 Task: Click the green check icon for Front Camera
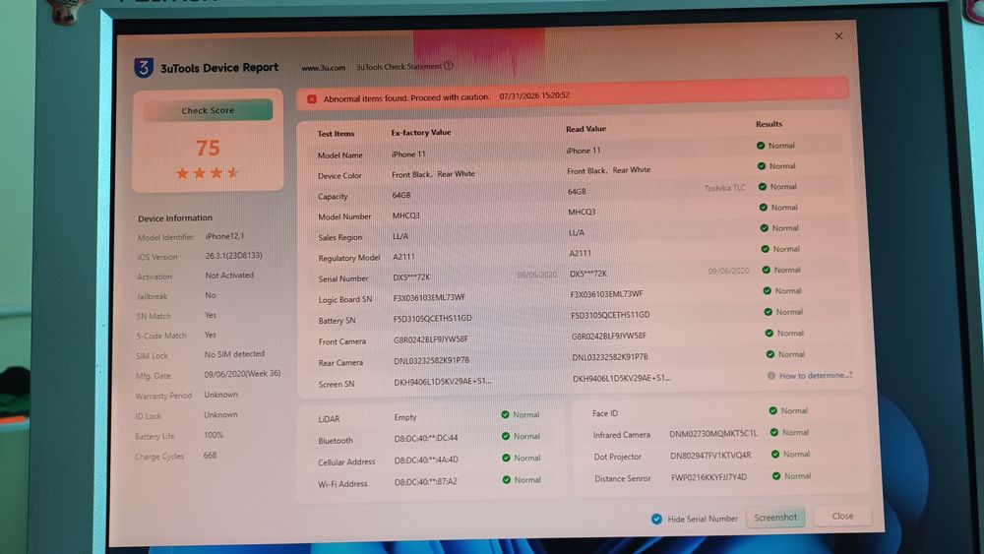769,334
